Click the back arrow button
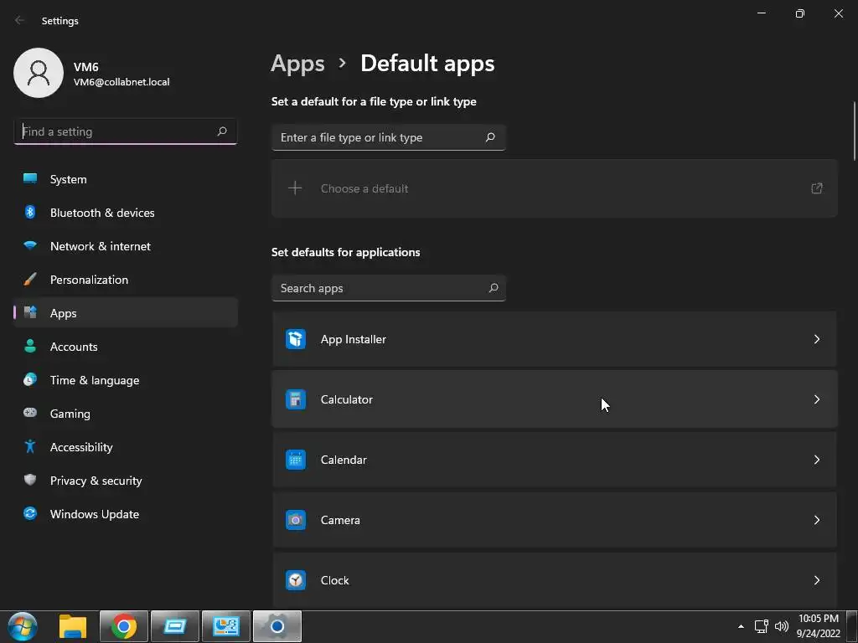 (x=20, y=20)
